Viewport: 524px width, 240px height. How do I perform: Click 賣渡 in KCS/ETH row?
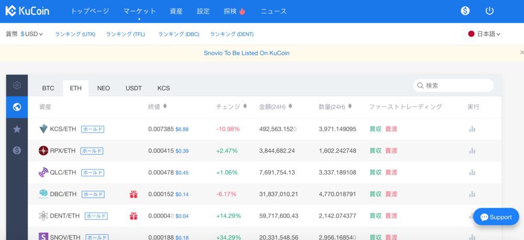pos(391,129)
